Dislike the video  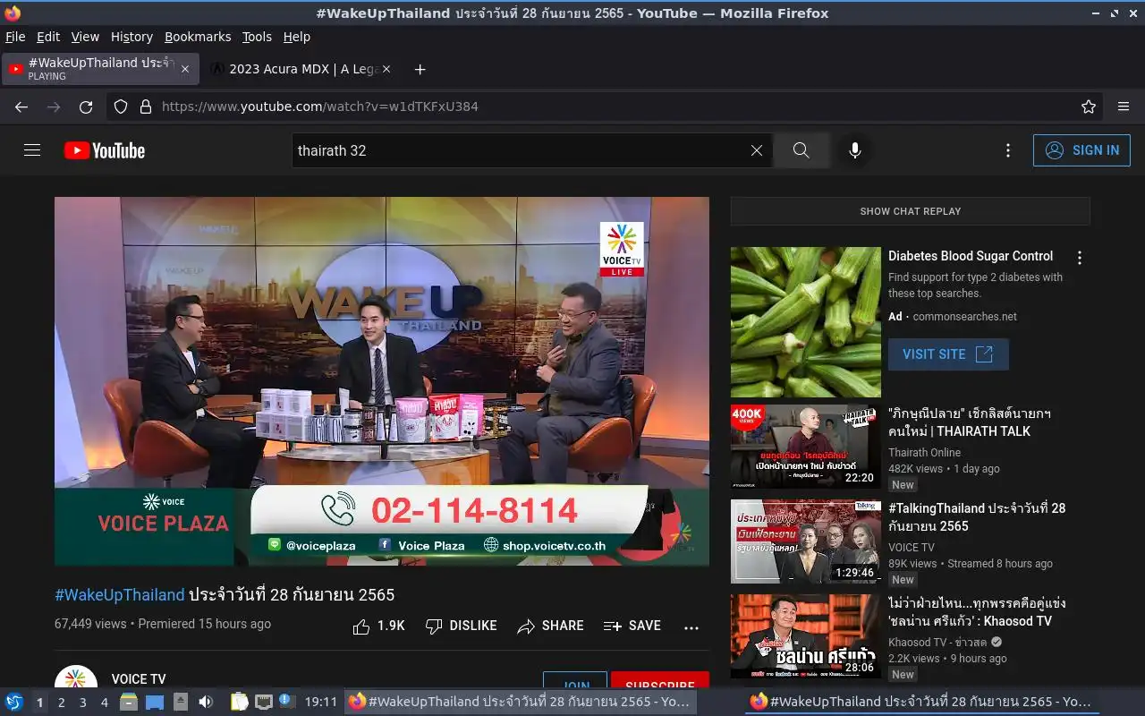[x=461, y=626]
